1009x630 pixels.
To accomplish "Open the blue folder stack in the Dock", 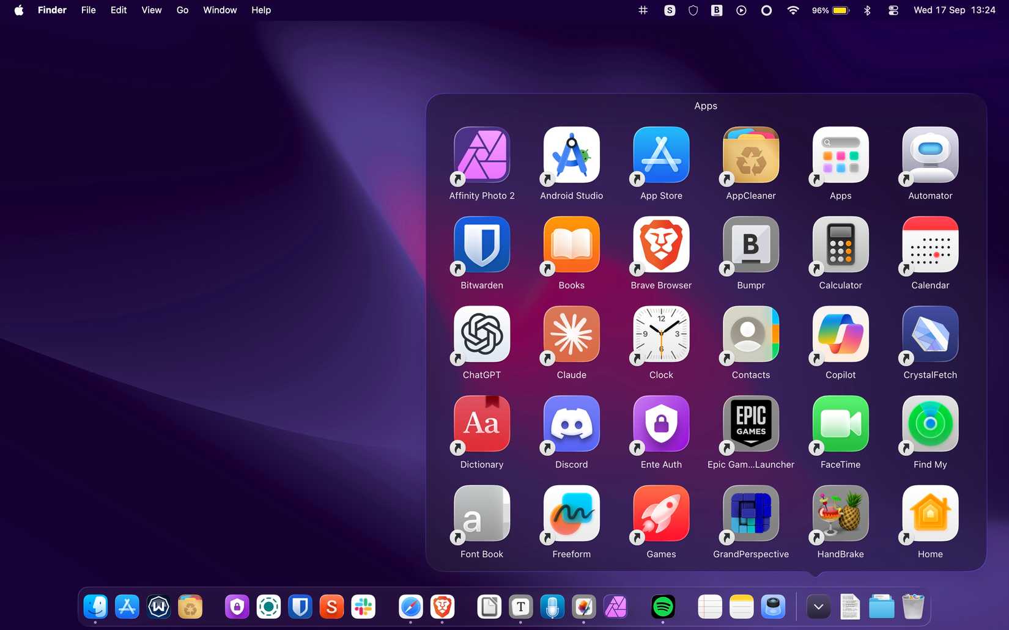I will coord(881,607).
